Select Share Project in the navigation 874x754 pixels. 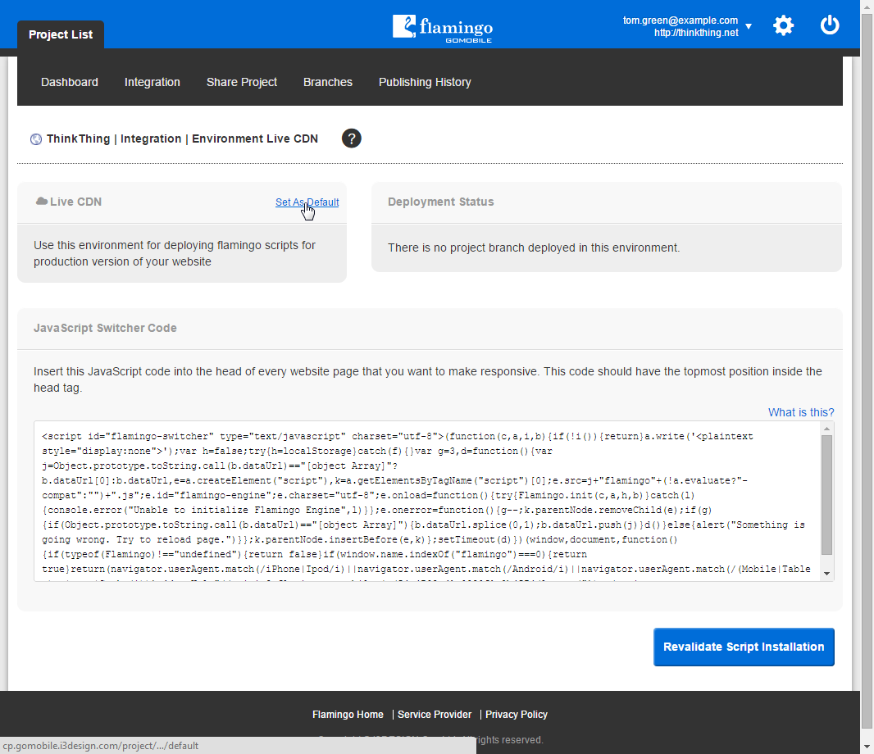click(241, 82)
